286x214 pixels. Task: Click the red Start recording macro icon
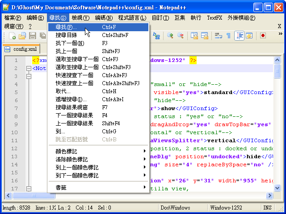point(263,36)
